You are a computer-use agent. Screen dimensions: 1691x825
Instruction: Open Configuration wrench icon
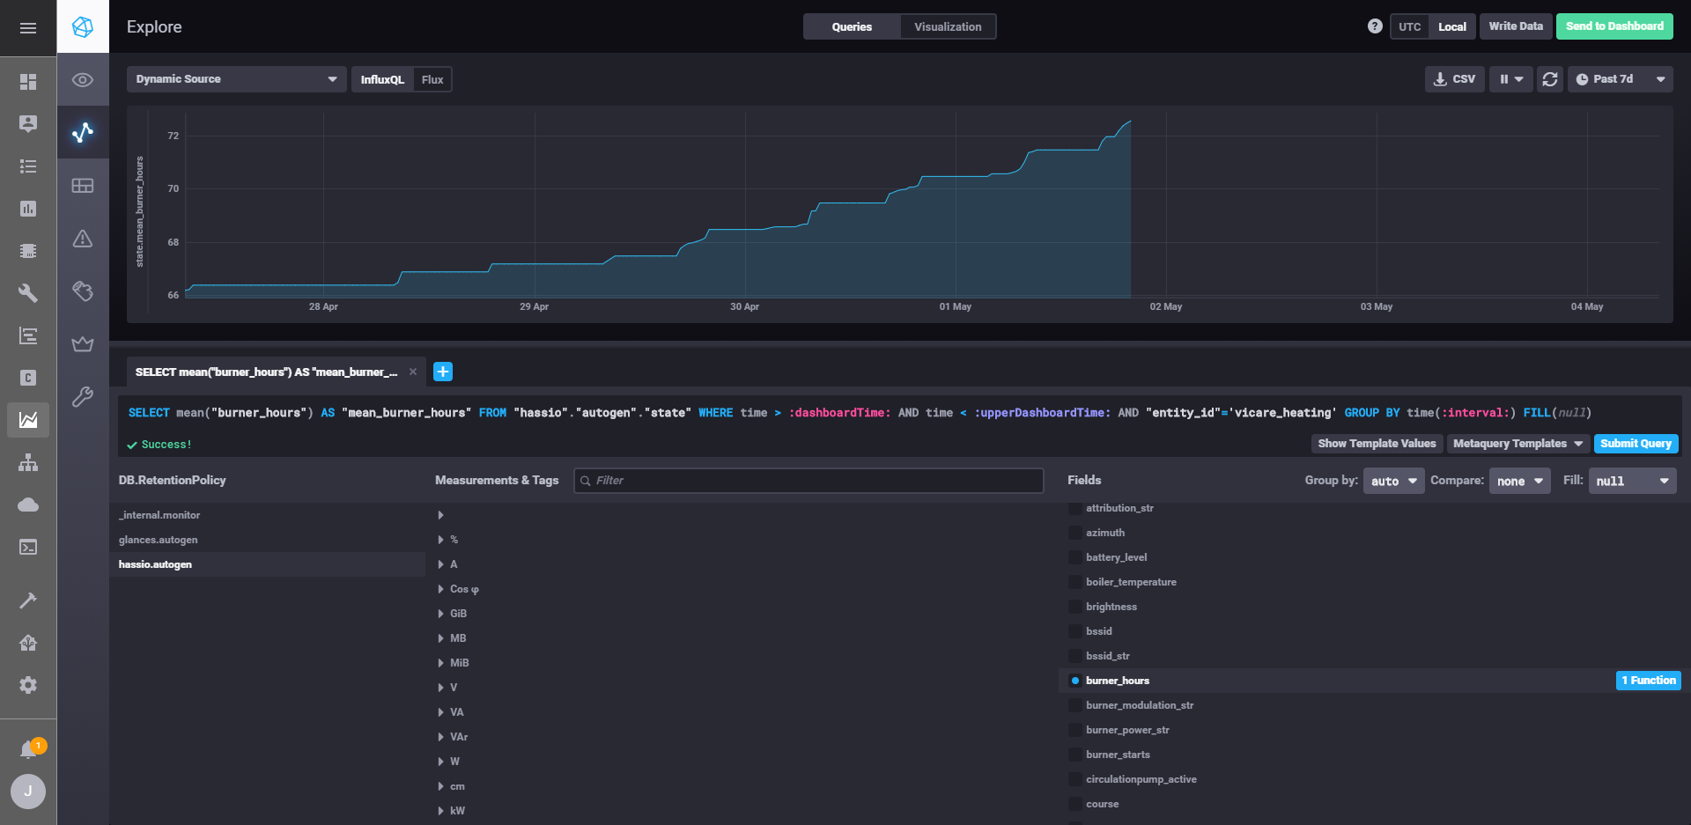[x=83, y=397]
